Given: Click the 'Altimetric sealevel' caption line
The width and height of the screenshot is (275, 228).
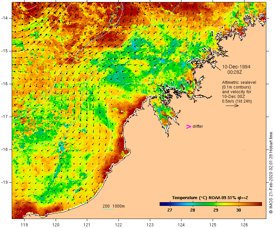Looking at the screenshot, I should click(x=239, y=82).
